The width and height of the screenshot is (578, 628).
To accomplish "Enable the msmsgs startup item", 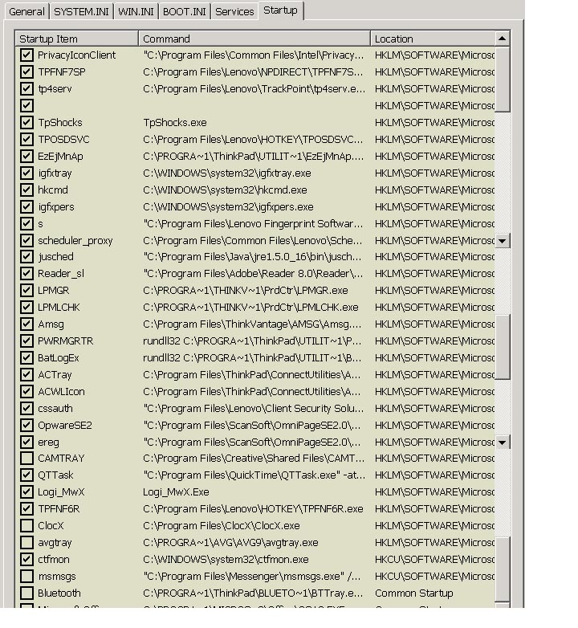I will (x=26, y=576).
